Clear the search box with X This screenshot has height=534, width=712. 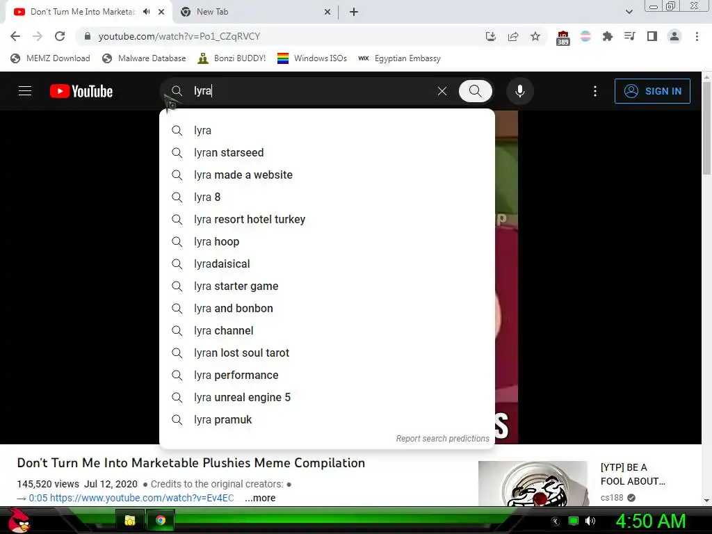pyautogui.click(x=442, y=91)
